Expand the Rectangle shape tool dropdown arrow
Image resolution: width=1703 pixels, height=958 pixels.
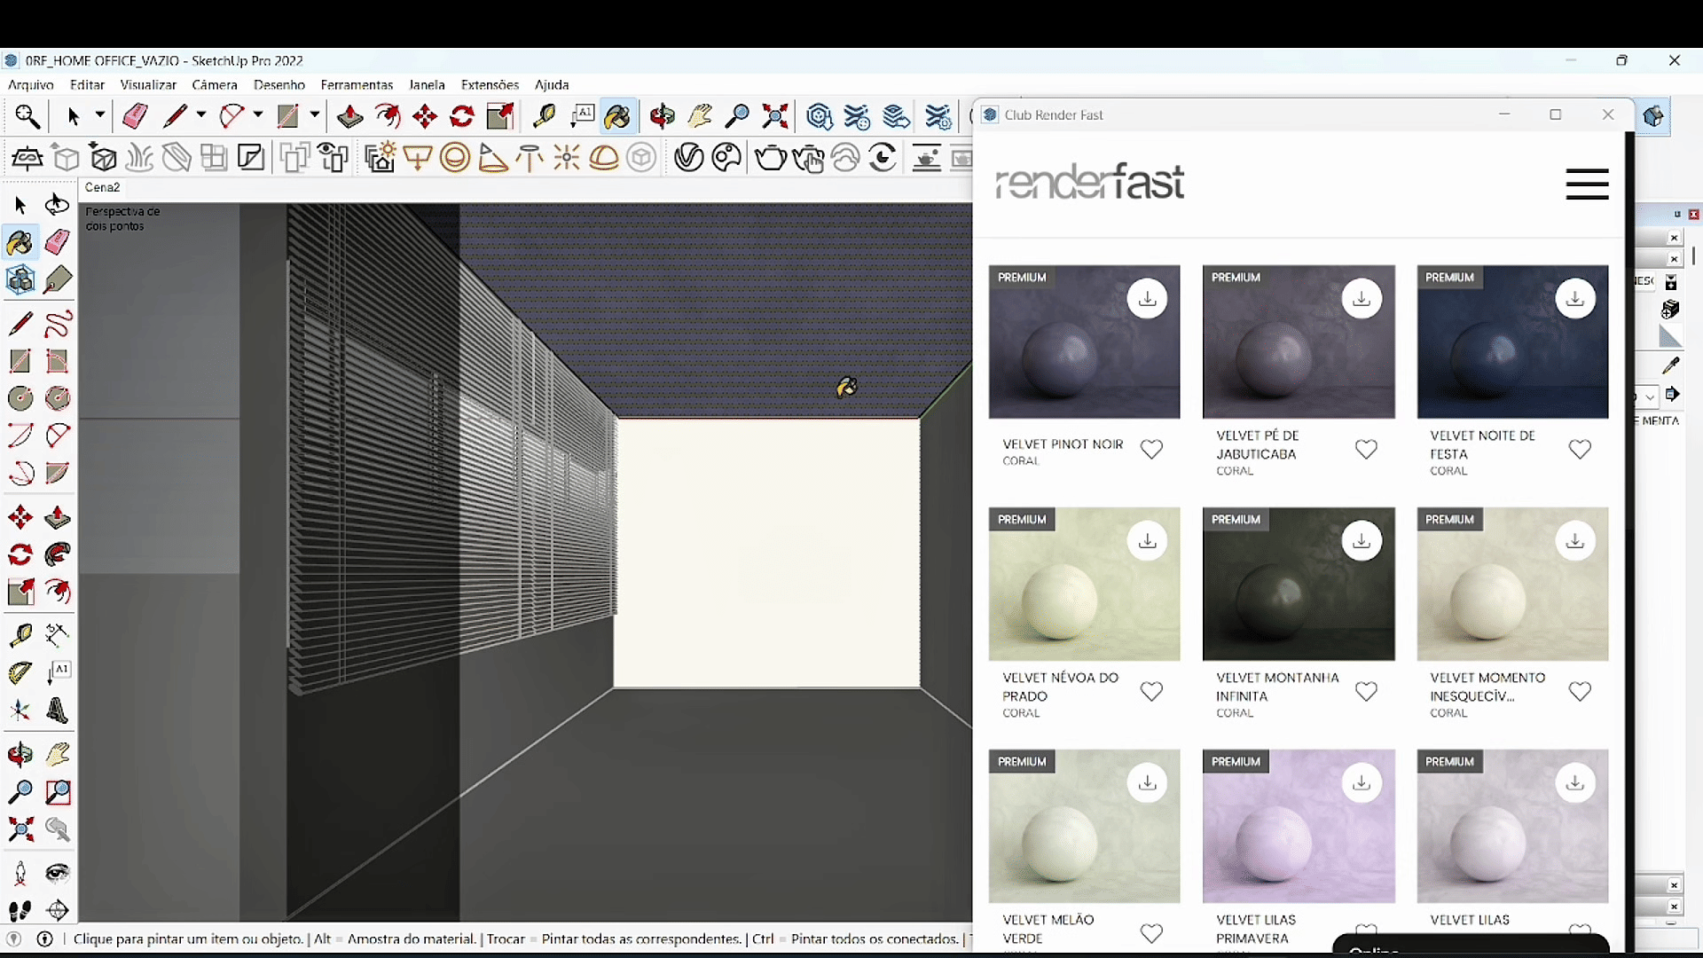(315, 115)
